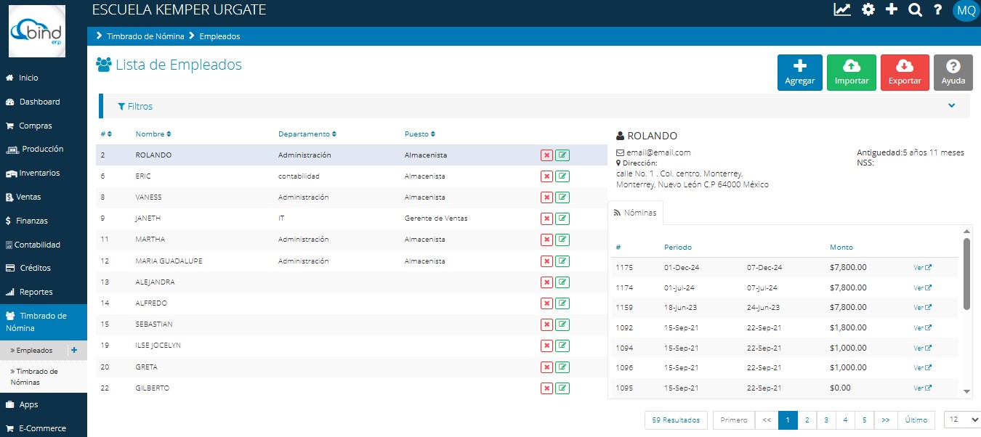The width and height of the screenshot is (981, 437).
Task: Click the red Exportar button
Action: pos(905,73)
